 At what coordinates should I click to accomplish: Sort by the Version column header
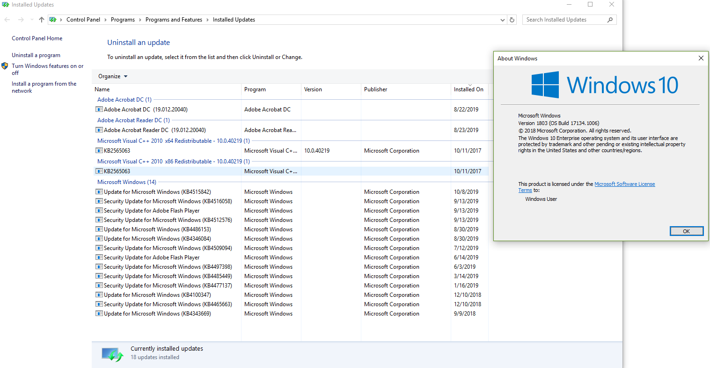[313, 89]
